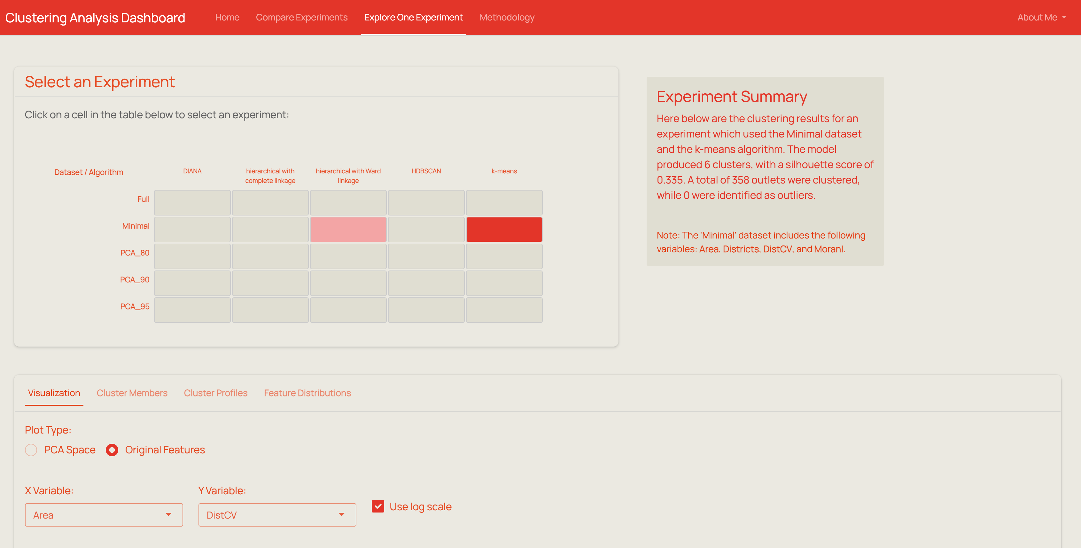
Task: Open the Y Variable DistCV dropdown
Action: pyautogui.click(x=277, y=515)
